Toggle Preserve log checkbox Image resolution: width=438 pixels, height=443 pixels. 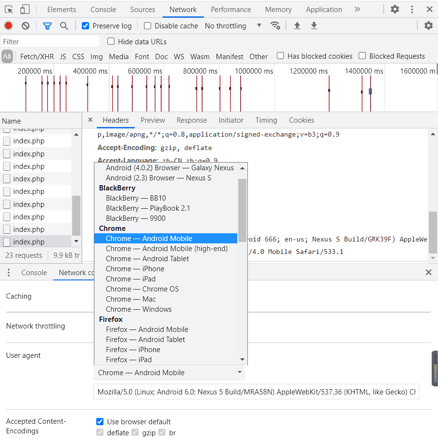85,25
